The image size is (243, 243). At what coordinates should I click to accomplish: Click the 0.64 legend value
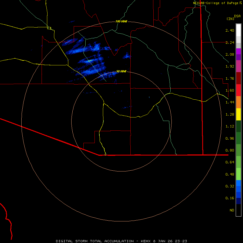pyautogui.click(x=230, y=162)
